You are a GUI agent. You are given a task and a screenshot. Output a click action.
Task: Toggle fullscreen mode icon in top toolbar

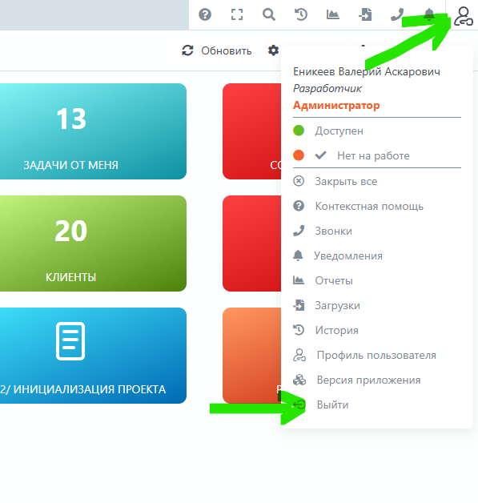pyautogui.click(x=237, y=14)
